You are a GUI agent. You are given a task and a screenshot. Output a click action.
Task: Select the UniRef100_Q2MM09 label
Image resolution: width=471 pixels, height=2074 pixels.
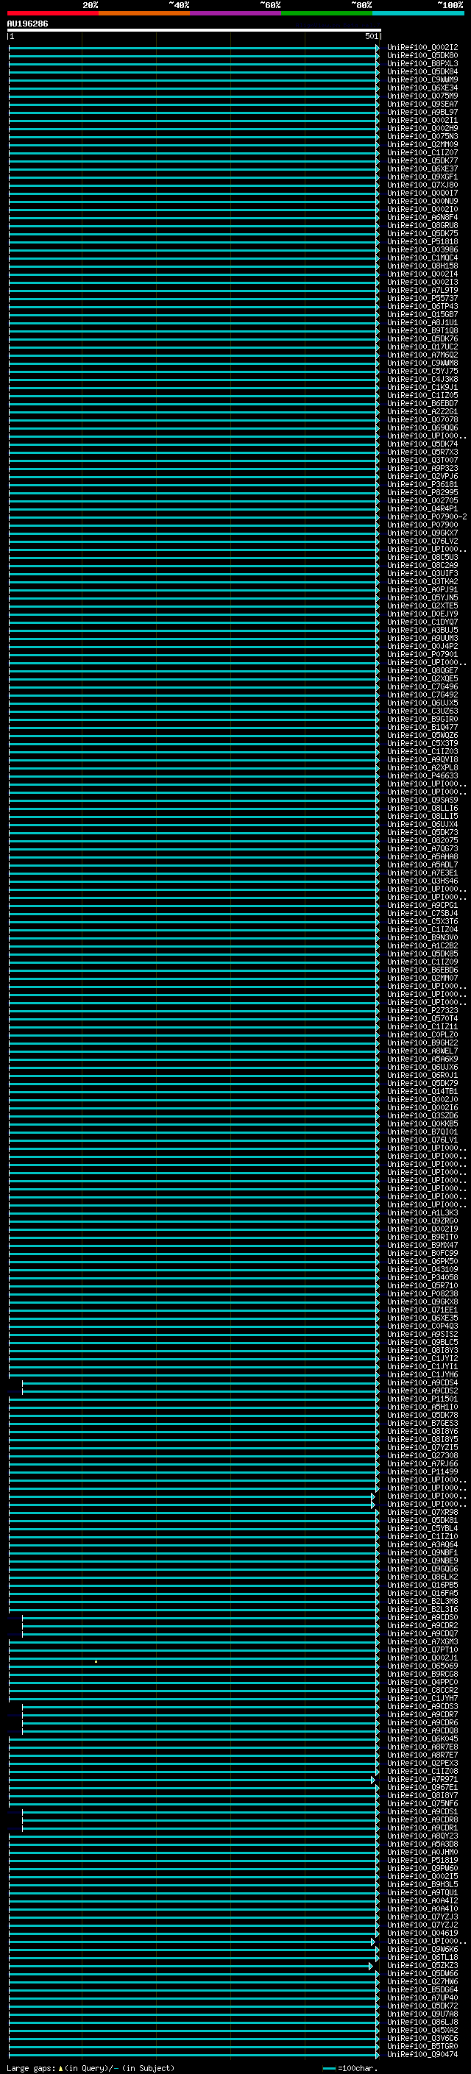(422, 144)
